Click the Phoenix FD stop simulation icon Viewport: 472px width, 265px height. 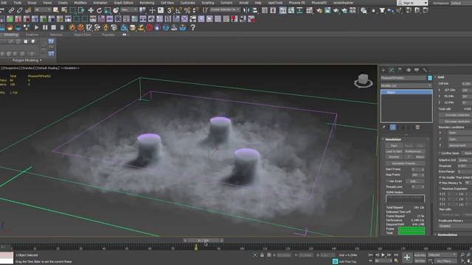tap(53, 28)
